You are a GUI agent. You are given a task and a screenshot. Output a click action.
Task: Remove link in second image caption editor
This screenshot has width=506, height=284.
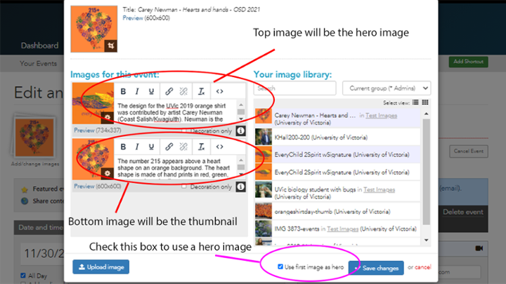183,147
